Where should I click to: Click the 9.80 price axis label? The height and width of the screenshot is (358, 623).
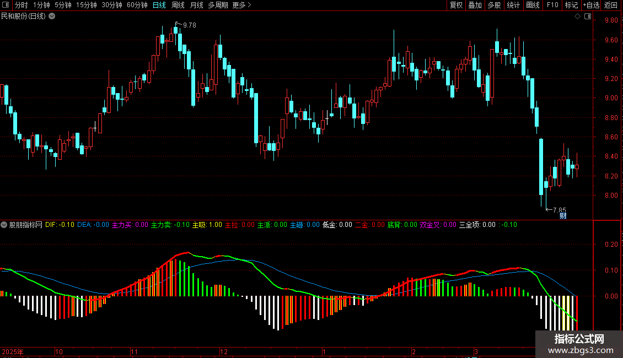point(611,20)
